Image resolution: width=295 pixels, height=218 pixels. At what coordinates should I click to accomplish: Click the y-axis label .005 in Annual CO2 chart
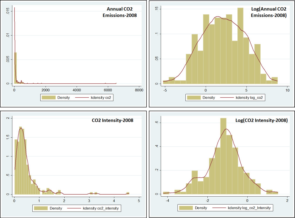click(x=8, y=60)
